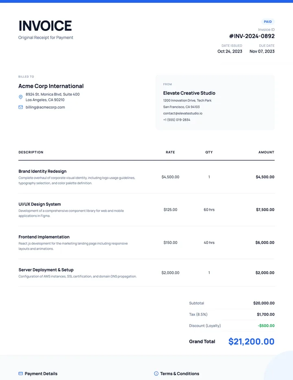Click the envelope icon next to billing email

point(21,107)
